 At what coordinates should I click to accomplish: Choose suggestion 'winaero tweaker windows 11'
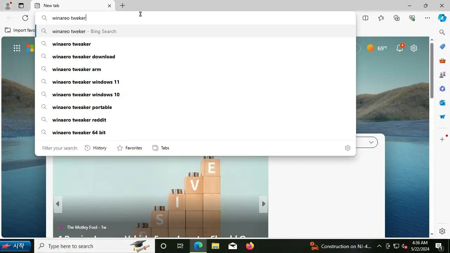pos(195,82)
